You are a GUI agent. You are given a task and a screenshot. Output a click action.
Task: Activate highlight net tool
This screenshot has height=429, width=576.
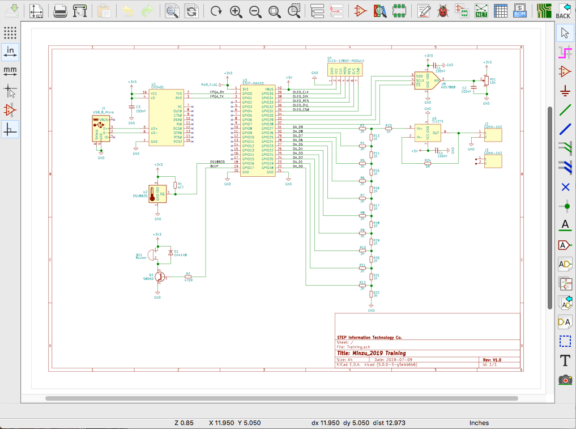[x=565, y=52]
